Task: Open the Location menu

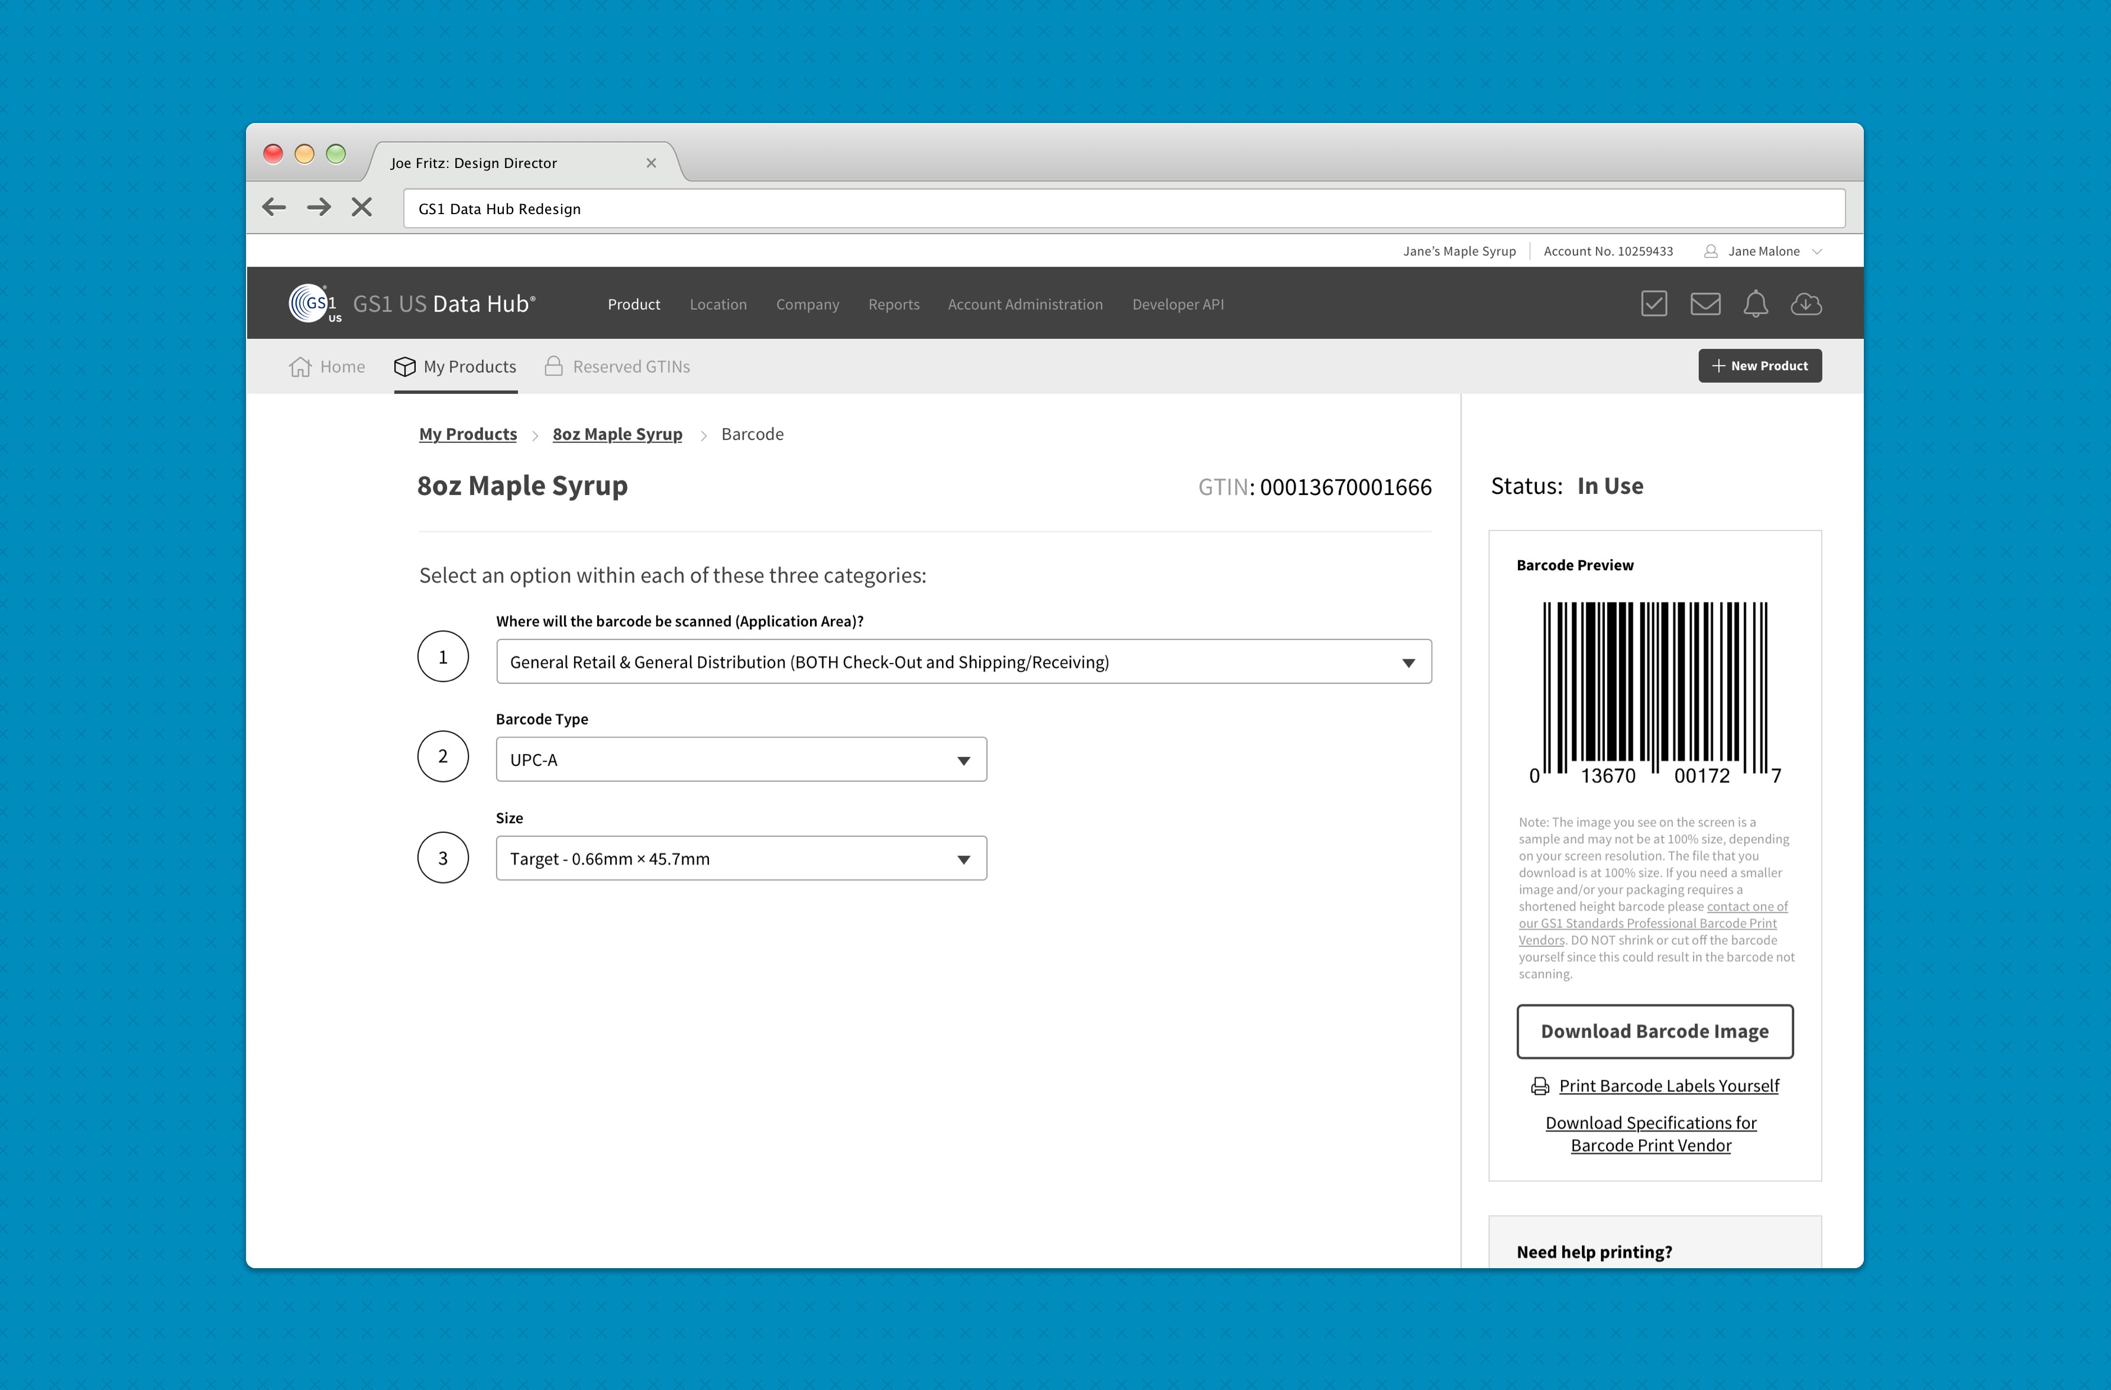Action: click(x=718, y=304)
